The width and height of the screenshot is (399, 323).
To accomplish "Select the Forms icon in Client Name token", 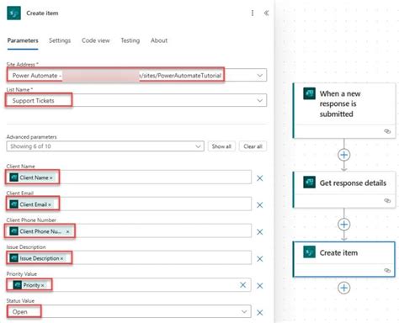I will coord(14,177).
